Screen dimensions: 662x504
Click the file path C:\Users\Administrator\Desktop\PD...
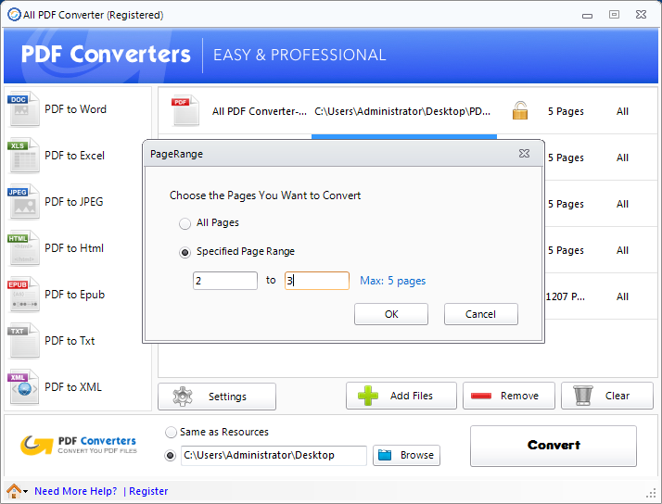coord(402,111)
